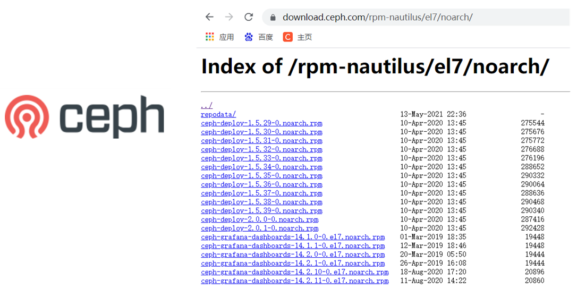Open the Baidu paw bookmark icon
Screen dimensions: 577x288
(x=249, y=37)
